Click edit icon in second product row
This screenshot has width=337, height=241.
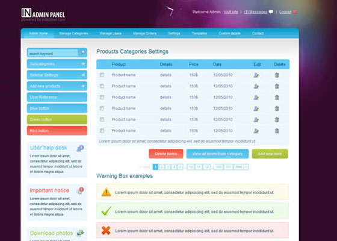click(x=256, y=86)
